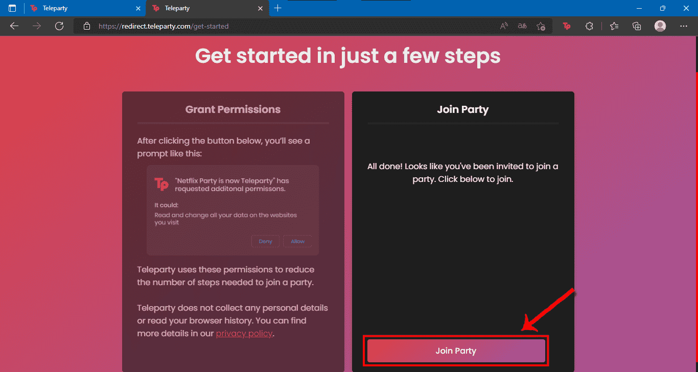Click the Teleparty logo in sample prompt
This screenshot has width=698, height=372.
(x=161, y=183)
